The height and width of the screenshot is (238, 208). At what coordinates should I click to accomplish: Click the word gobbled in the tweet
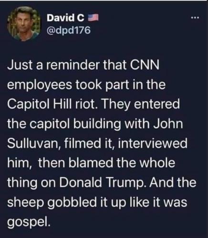(x=72, y=202)
